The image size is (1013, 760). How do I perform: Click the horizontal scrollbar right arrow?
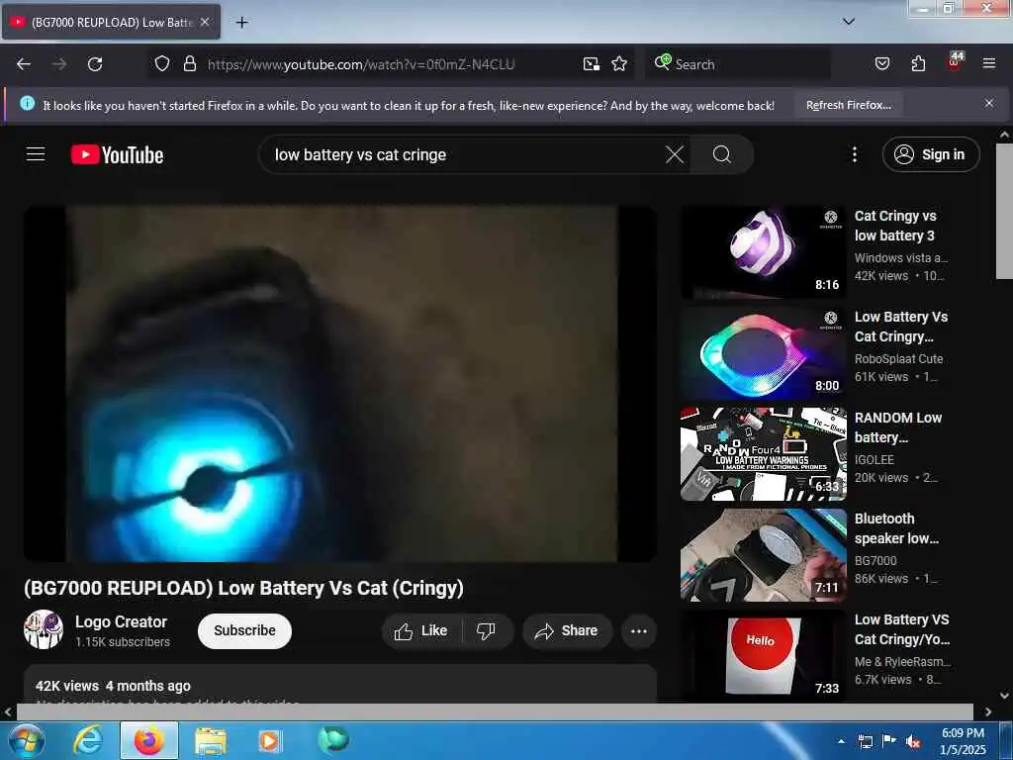pos(988,712)
